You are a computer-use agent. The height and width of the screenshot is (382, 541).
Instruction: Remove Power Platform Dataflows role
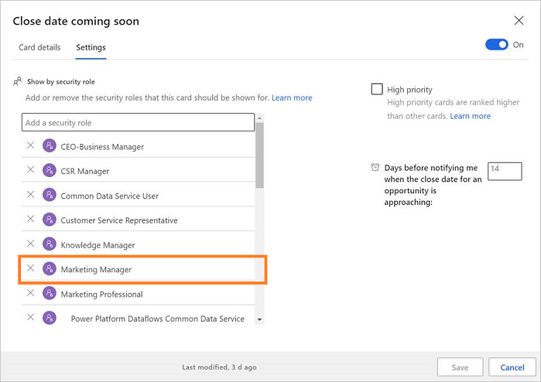tap(31, 318)
